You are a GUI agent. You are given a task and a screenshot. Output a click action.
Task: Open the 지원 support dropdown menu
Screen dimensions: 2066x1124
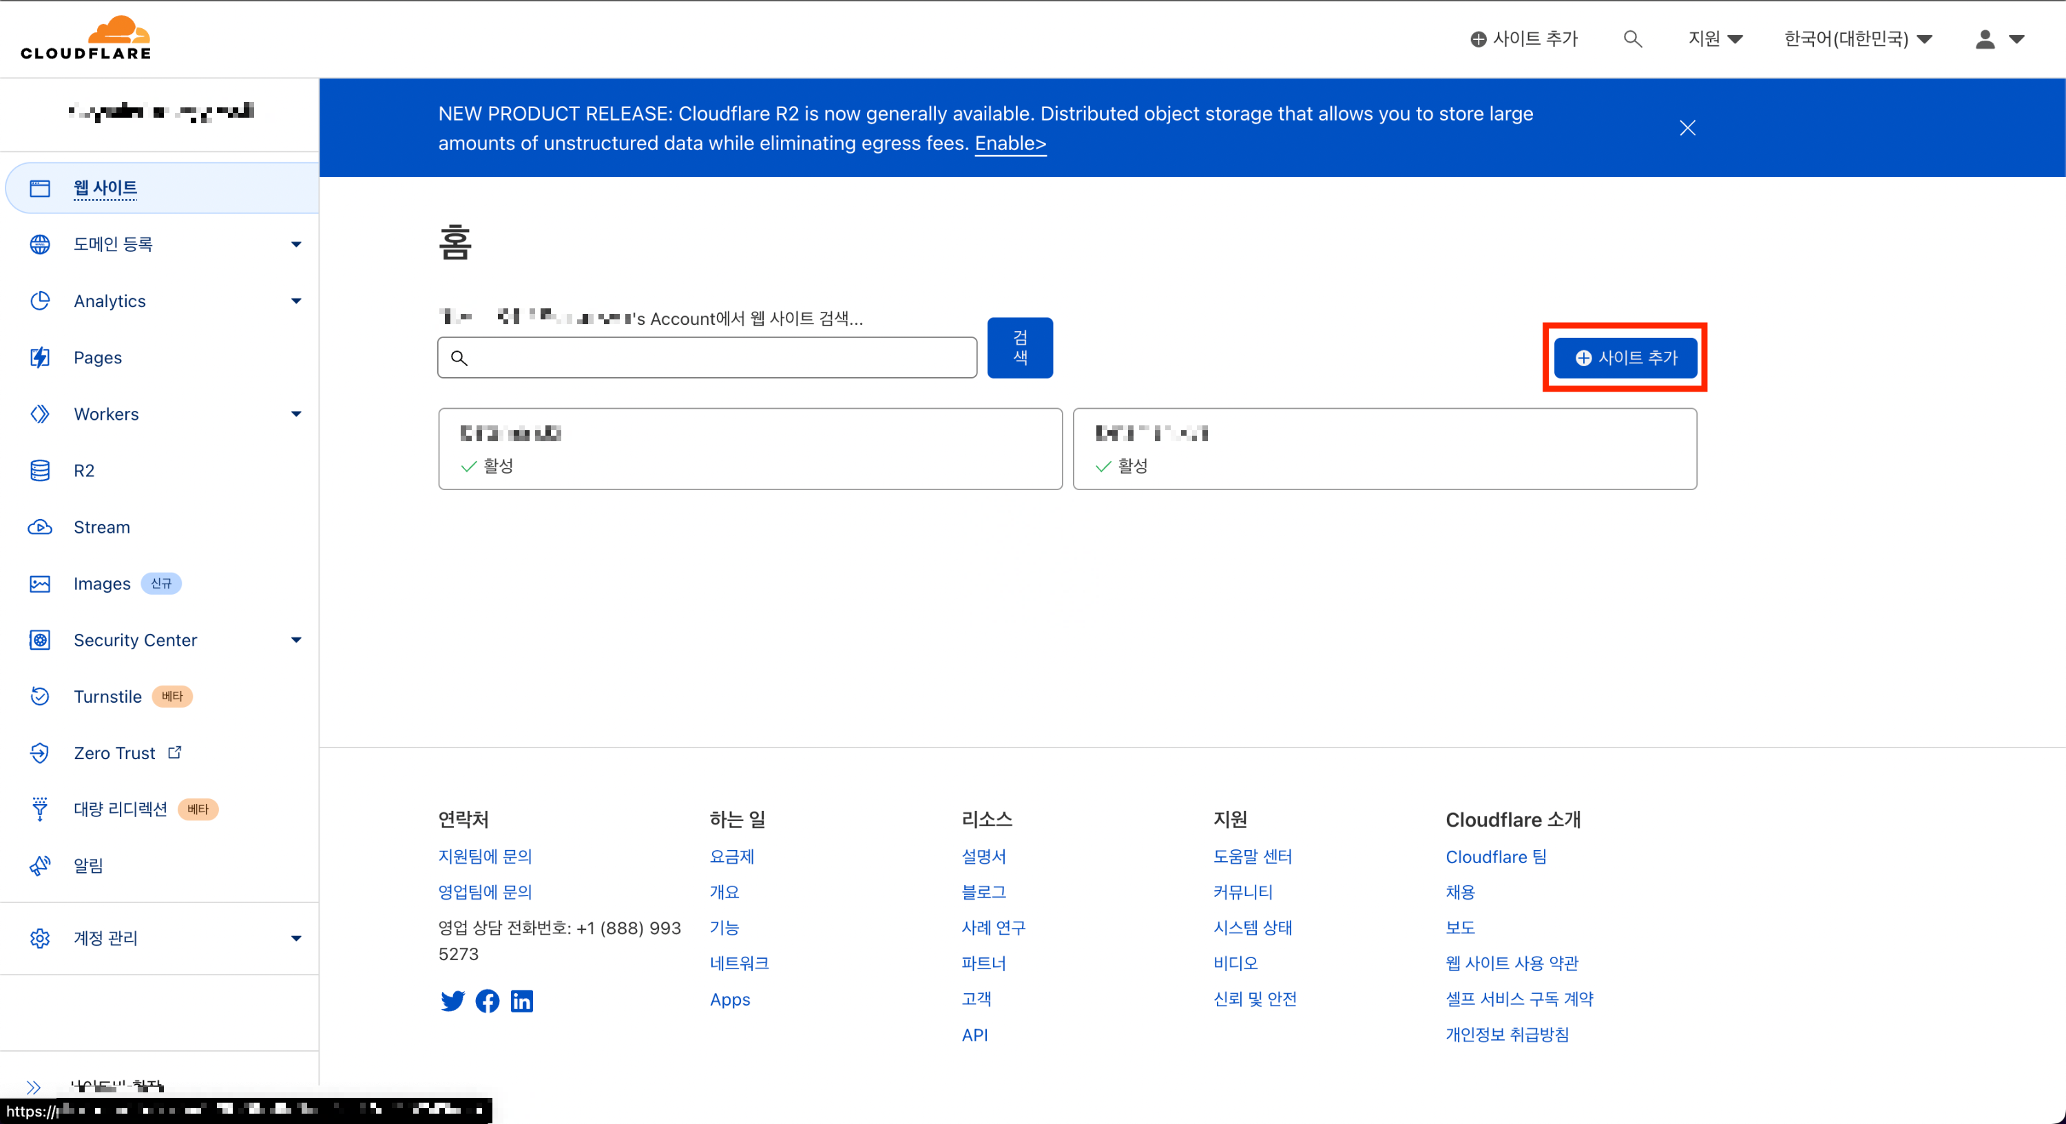[x=1715, y=39]
